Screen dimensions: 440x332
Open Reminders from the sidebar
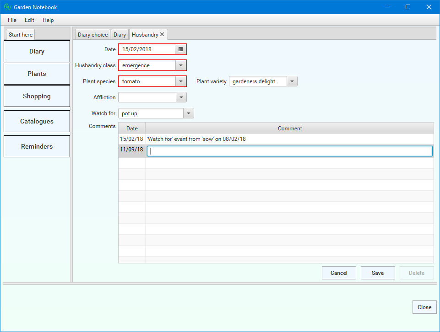tap(37, 146)
